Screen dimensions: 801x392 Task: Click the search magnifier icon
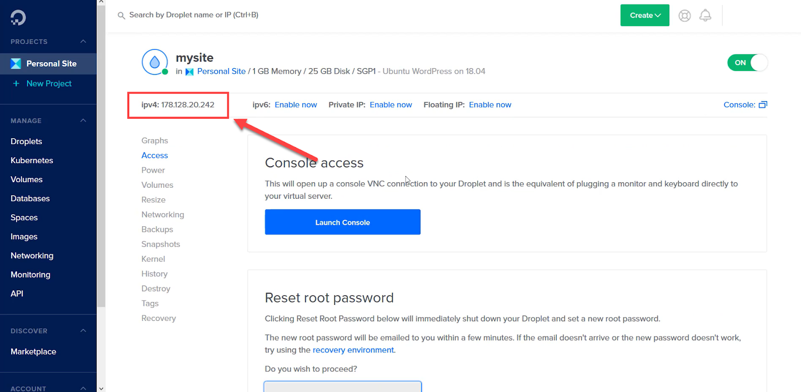[121, 16]
